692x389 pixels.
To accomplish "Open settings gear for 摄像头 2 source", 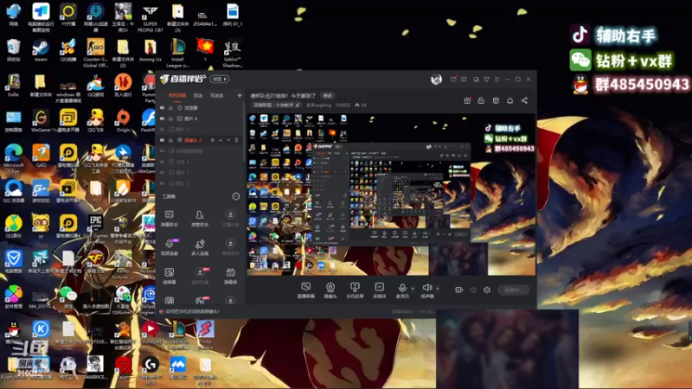I will click(213, 140).
